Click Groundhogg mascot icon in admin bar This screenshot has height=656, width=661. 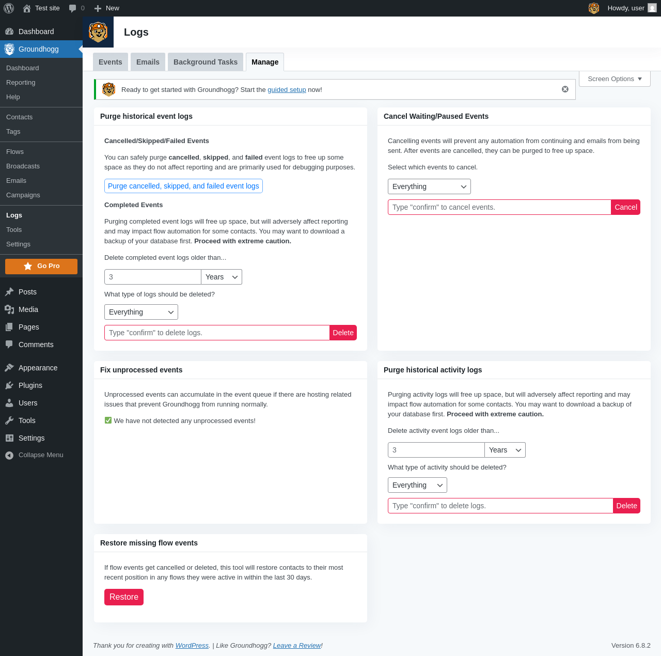(594, 8)
